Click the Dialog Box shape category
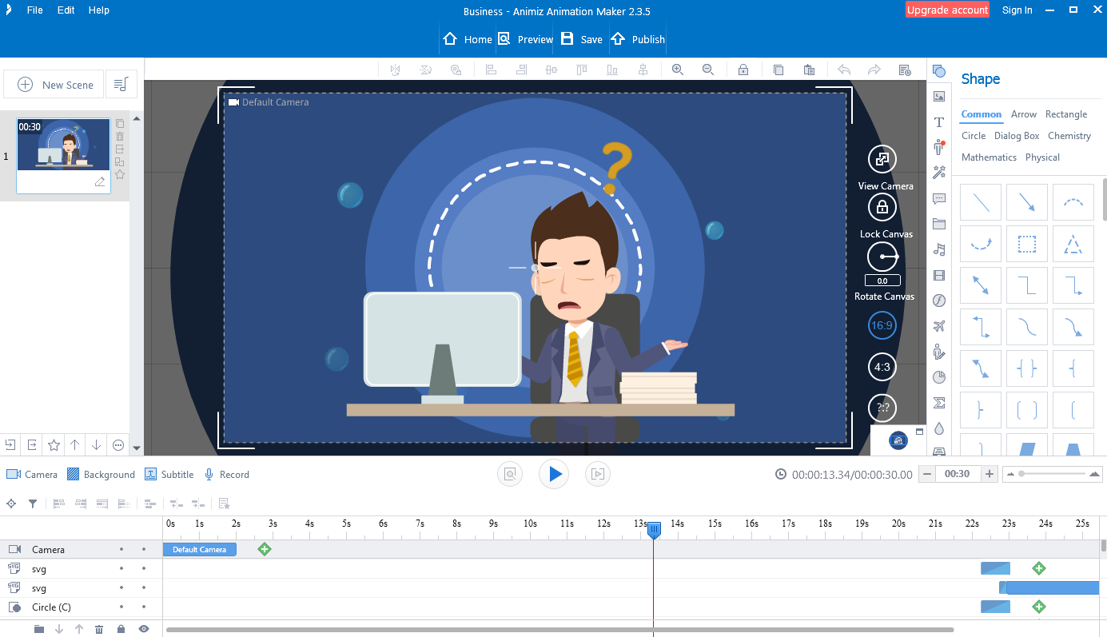 pyautogui.click(x=1017, y=135)
